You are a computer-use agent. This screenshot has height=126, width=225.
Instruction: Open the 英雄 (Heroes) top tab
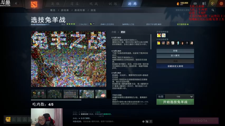(x=55, y=4)
